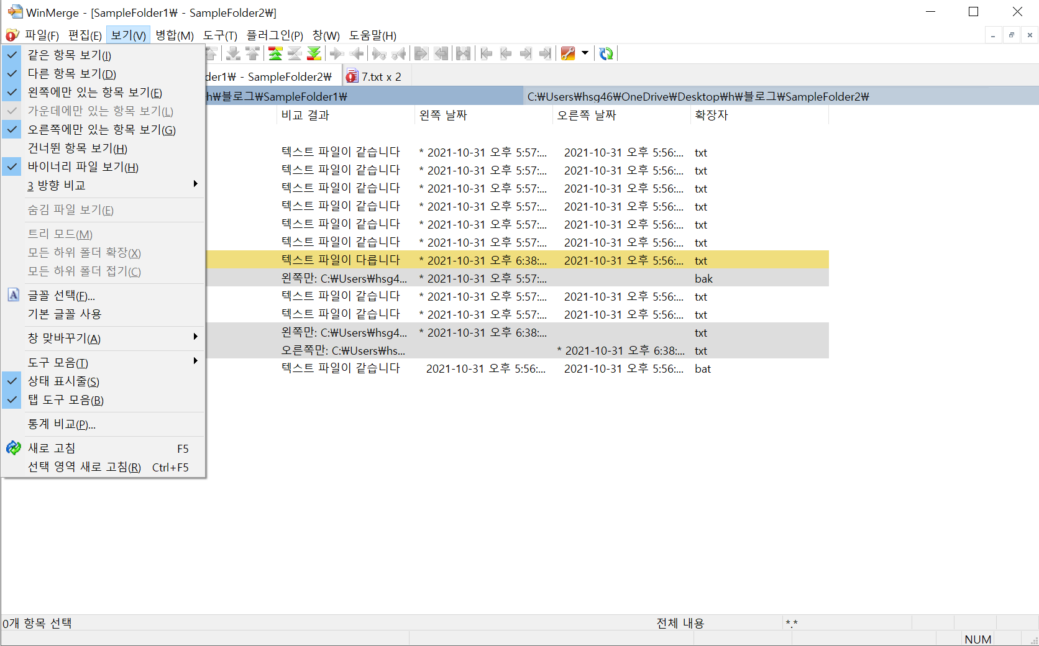Click the document icon left of 파일(F)
The image size is (1039, 646).
click(x=12, y=35)
